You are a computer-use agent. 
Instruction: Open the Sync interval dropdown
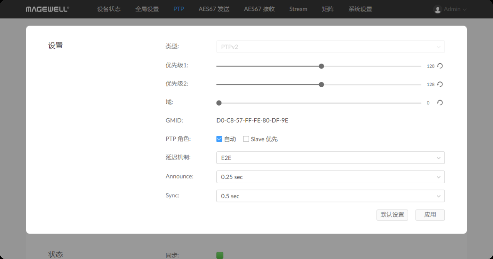point(330,196)
